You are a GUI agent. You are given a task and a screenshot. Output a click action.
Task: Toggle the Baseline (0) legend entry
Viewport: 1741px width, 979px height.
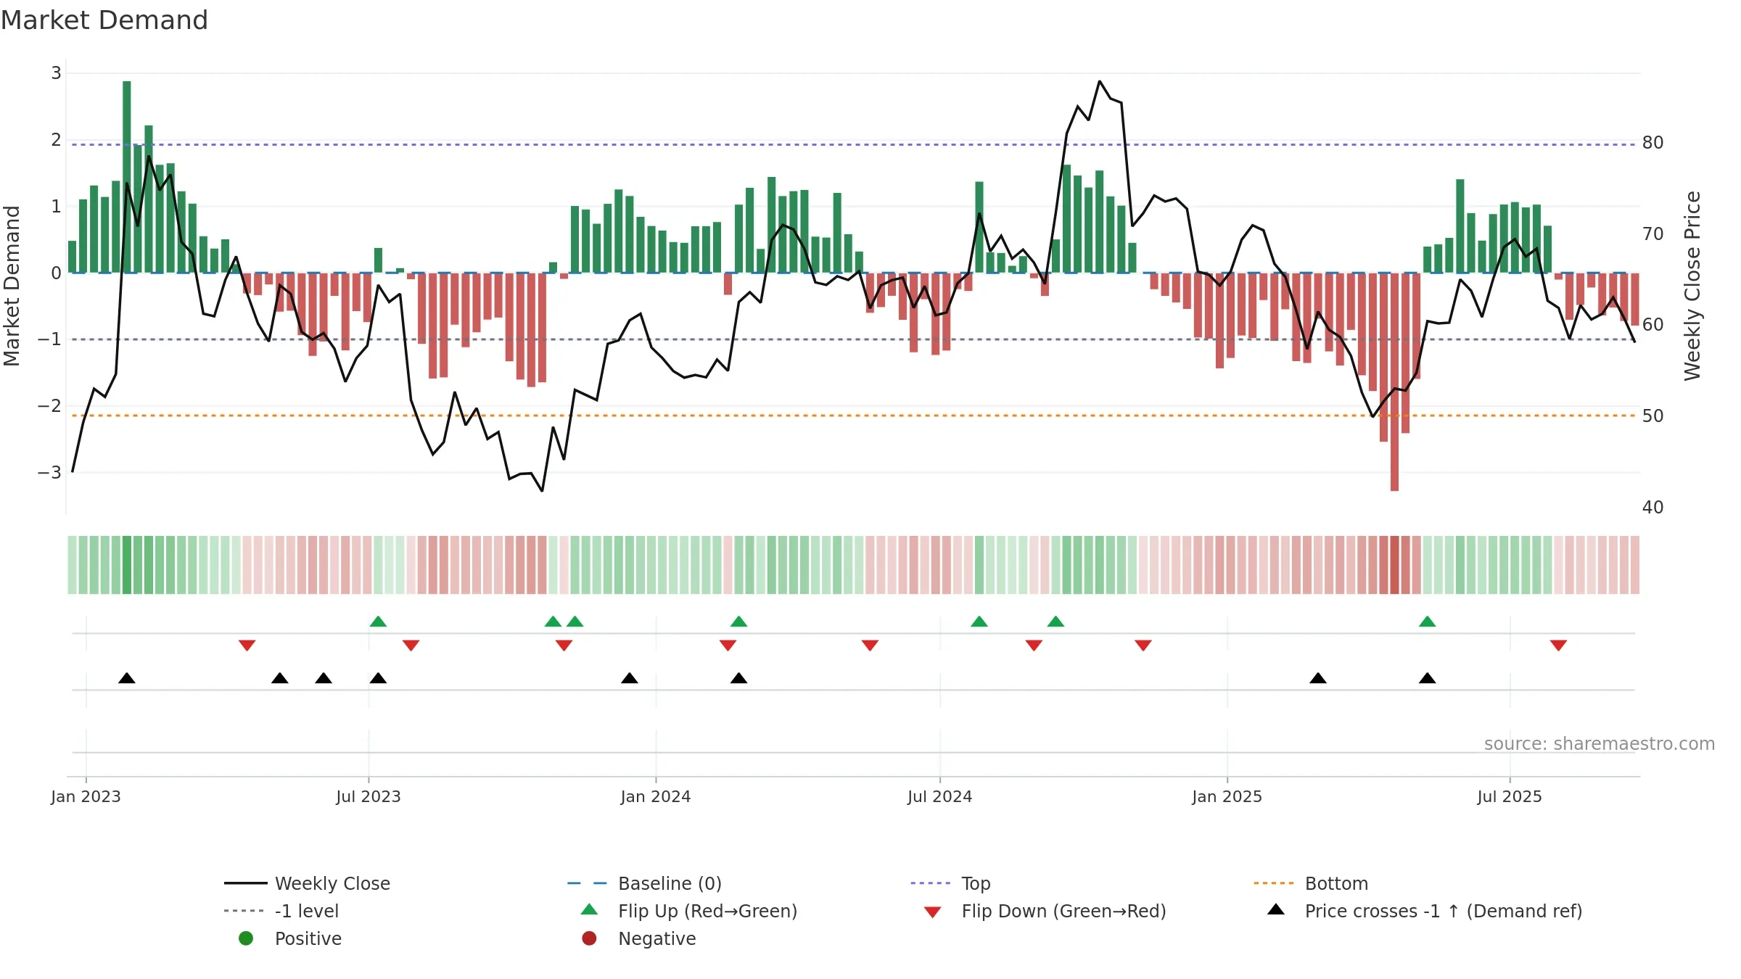click(644, 883)
